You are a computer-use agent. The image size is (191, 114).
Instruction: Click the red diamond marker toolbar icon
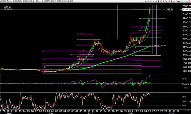point(171,1)
